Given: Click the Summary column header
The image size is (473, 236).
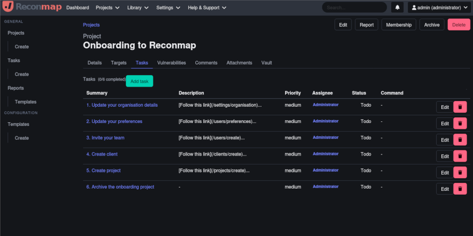Looking at the screenshot, I should pos(97,93).
